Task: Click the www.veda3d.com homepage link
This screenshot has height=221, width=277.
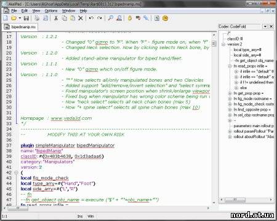Action: tap(71, 118)
